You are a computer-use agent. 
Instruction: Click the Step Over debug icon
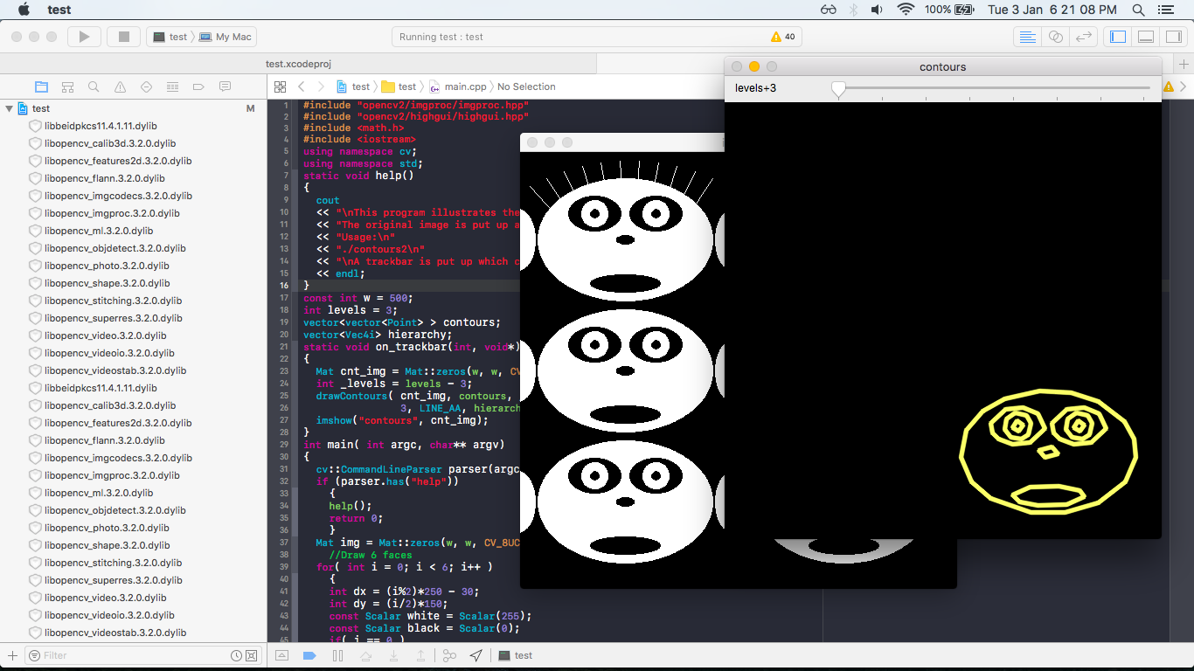pos(366,655)
